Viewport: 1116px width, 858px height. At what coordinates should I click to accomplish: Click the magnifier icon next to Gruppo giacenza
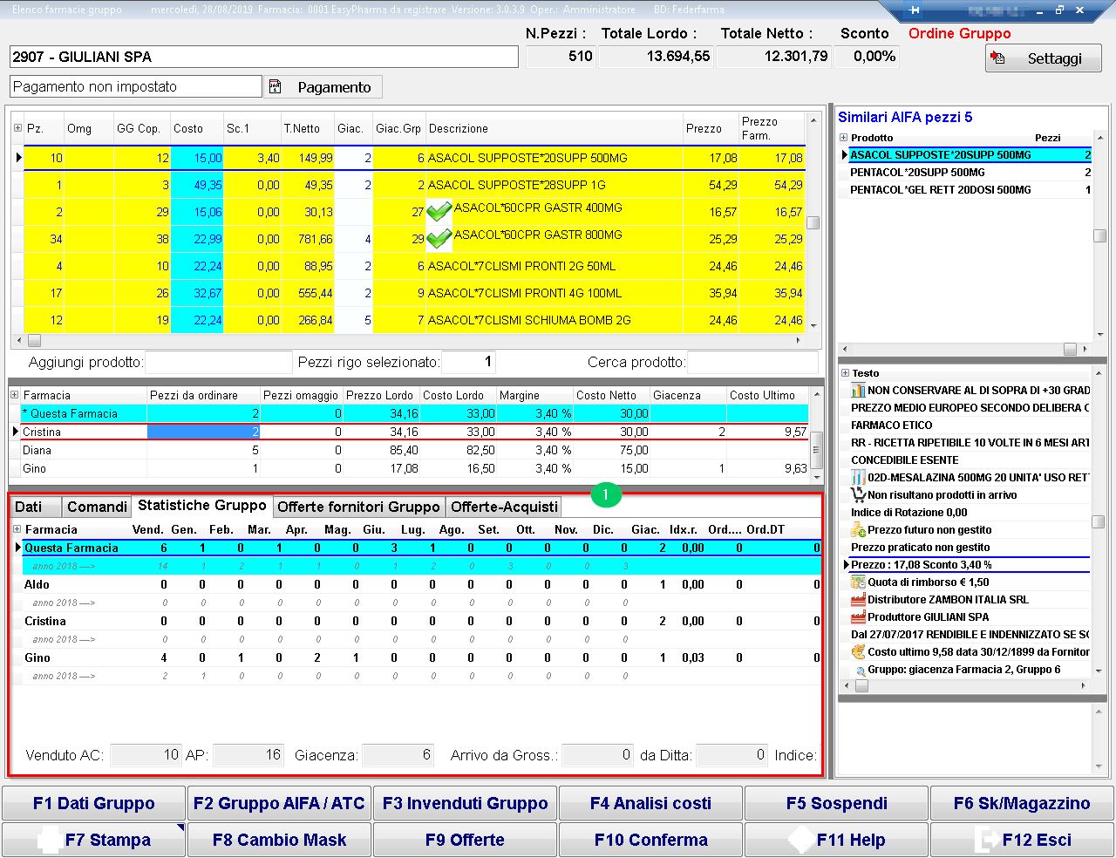(860, 670)
